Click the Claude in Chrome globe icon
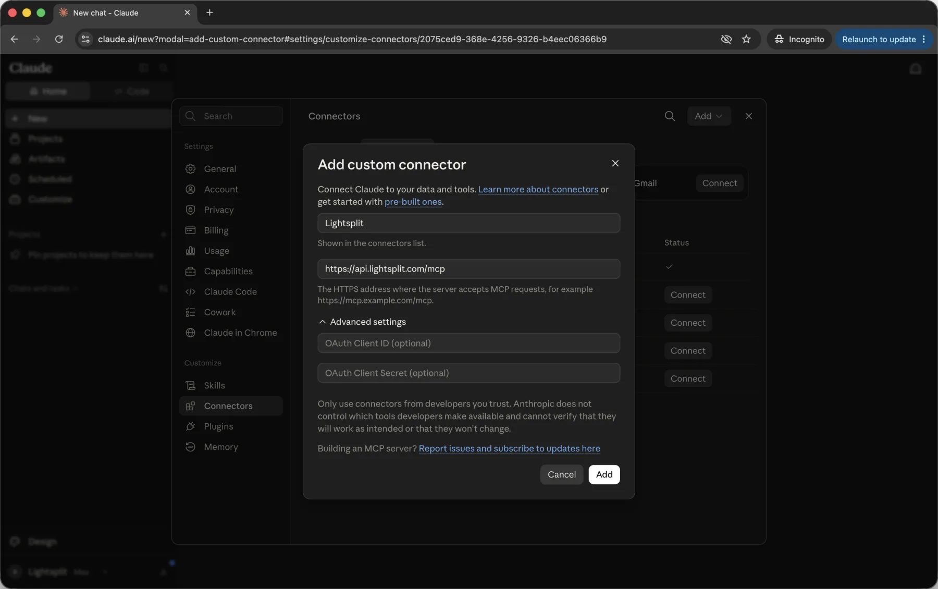Screen dimensions: 938x589 (x=191, y=333)
